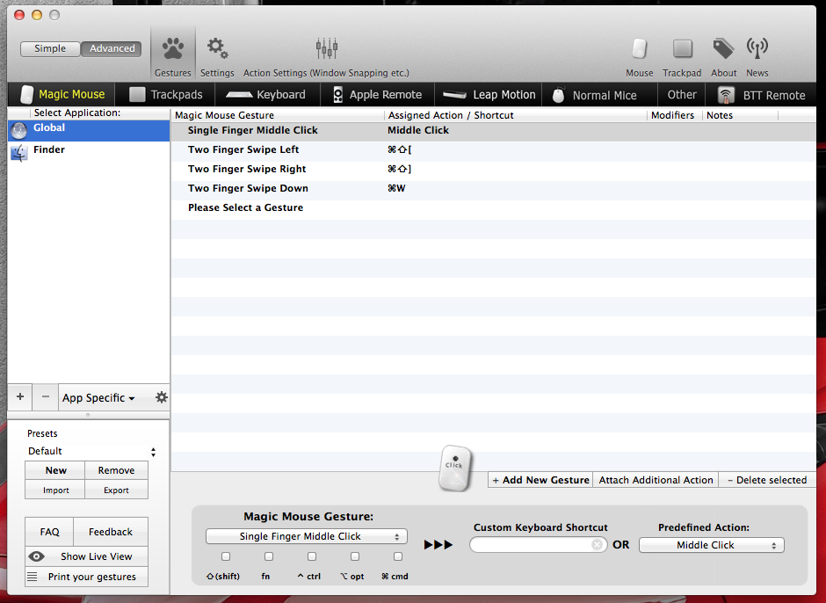Screen dimensions: 826x603
Task: Add application with the plus button
Action: 20,397
